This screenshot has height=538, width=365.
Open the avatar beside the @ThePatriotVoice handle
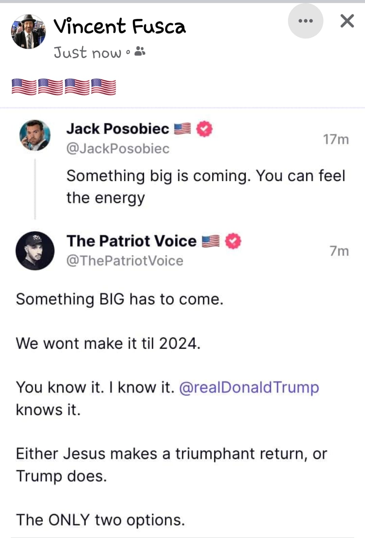[x=35, y=251]
